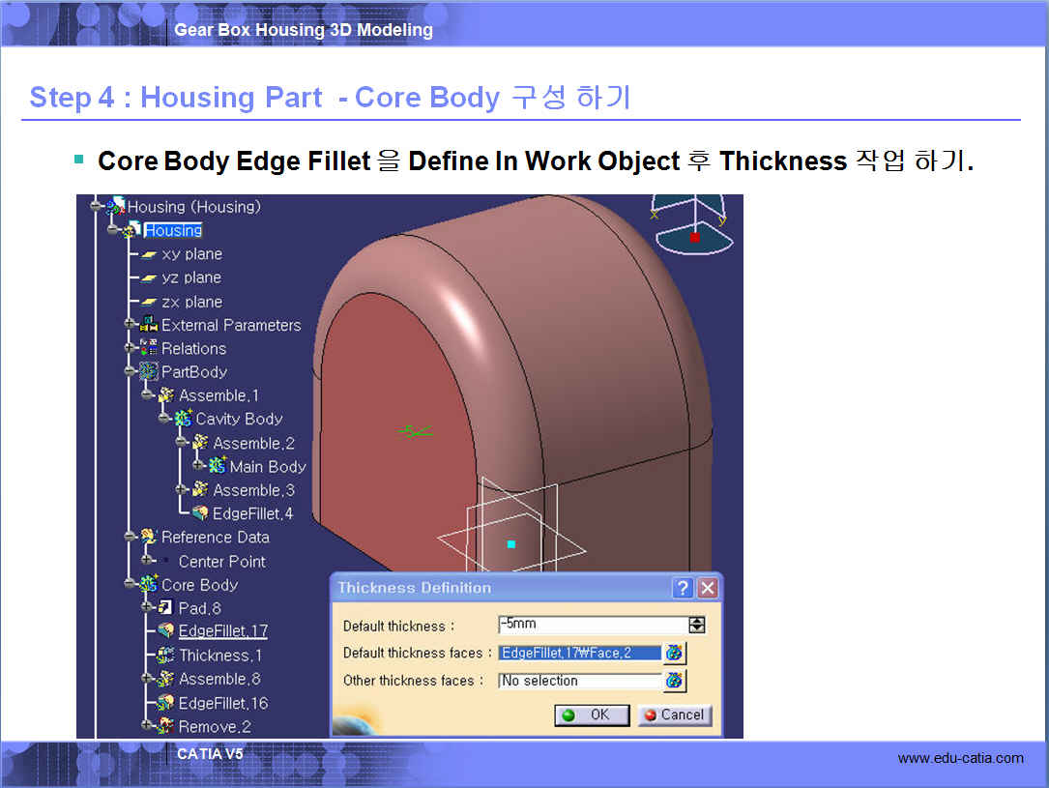This screenshot has width=1049, height=788.
Task: Click Cancel in the Thickness Definition dialog
Action: pyautogui.click(x=674, y=715)
